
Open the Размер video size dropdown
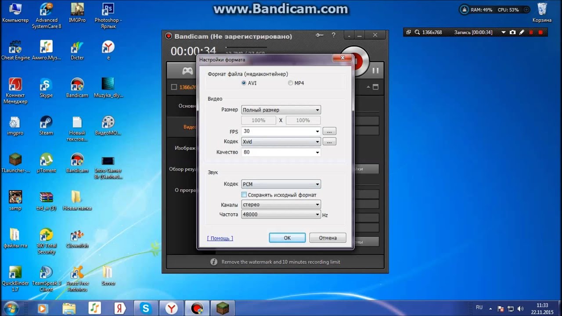click(281, 110)
